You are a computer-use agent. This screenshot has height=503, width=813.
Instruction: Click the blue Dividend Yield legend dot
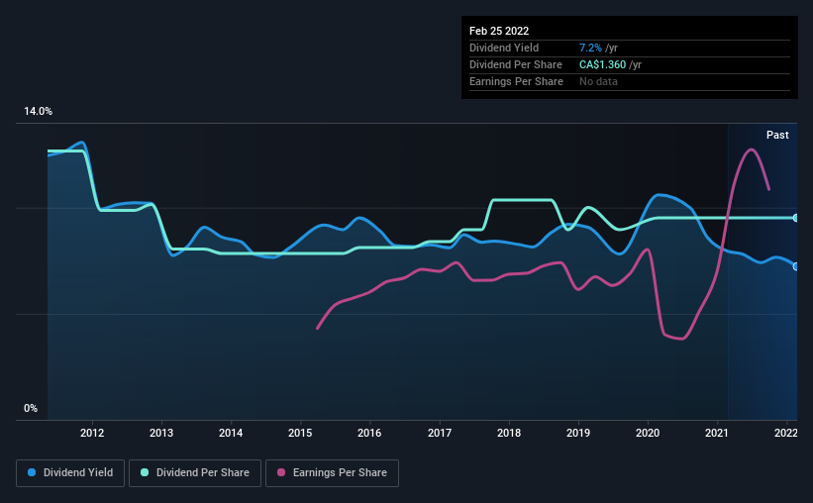(x=32, y=472)
